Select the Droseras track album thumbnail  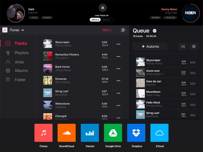tap(48, 80)
